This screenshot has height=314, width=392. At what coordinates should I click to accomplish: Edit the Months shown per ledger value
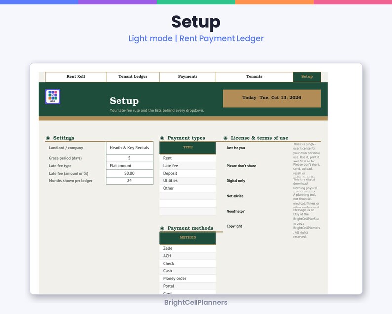(129, 181)
